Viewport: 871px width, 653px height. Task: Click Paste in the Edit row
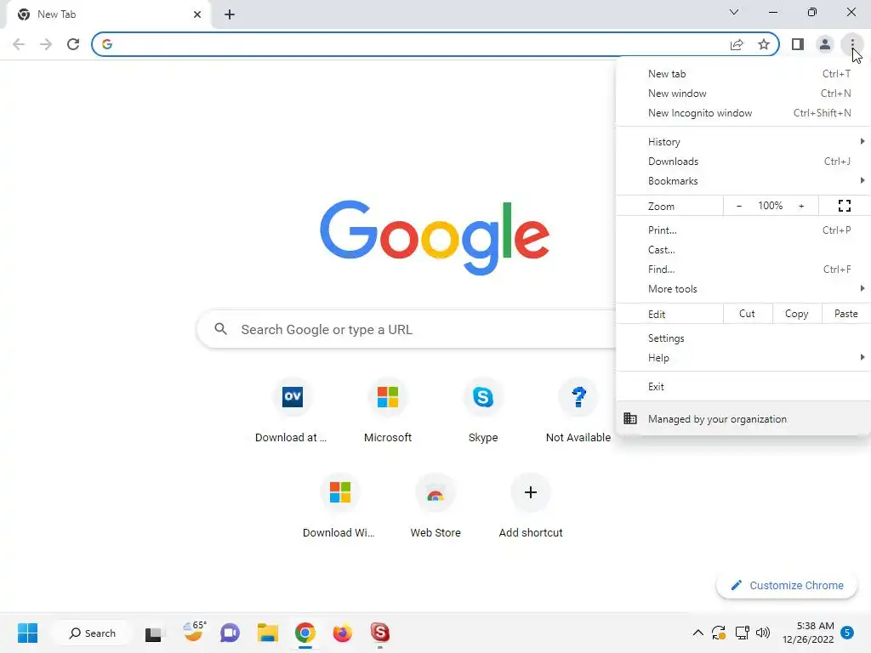845,314
